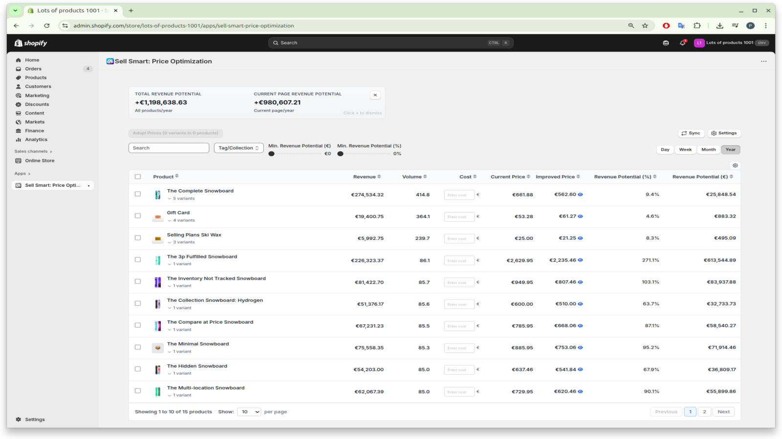Go to page 2 of products

(x=704, y=411)
